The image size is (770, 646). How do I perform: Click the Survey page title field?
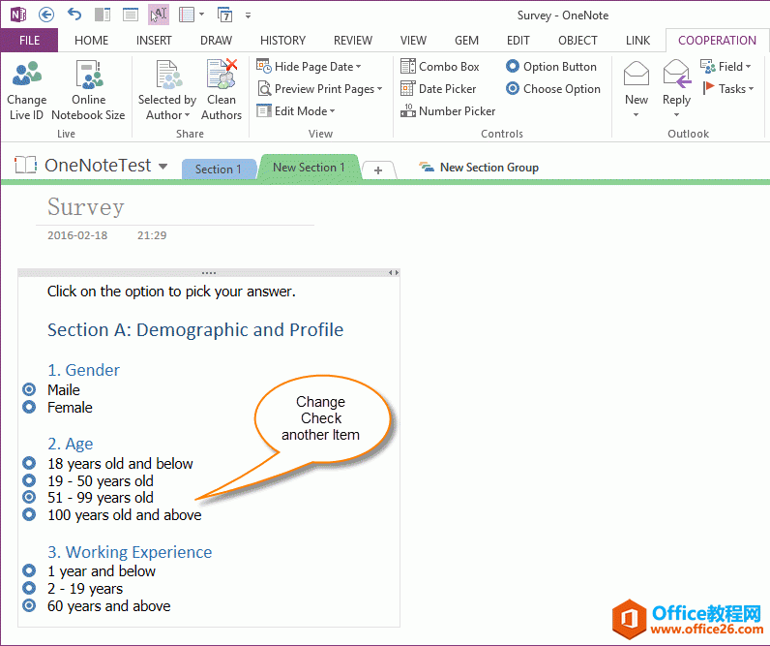[x=86, y=207]
